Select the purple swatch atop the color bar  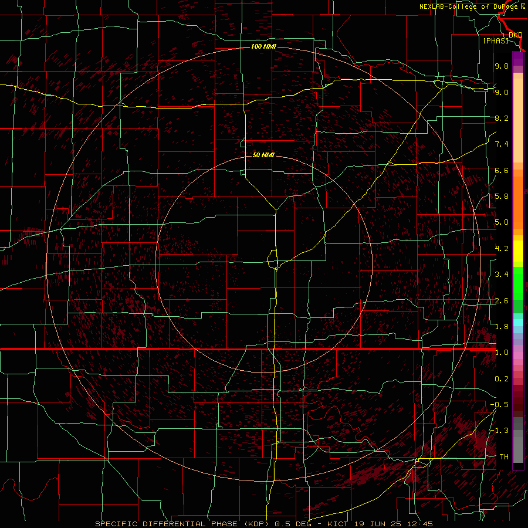pos(518,59)
